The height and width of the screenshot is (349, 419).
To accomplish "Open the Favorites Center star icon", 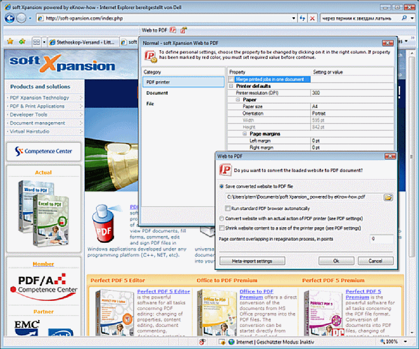I will [10, 41].
